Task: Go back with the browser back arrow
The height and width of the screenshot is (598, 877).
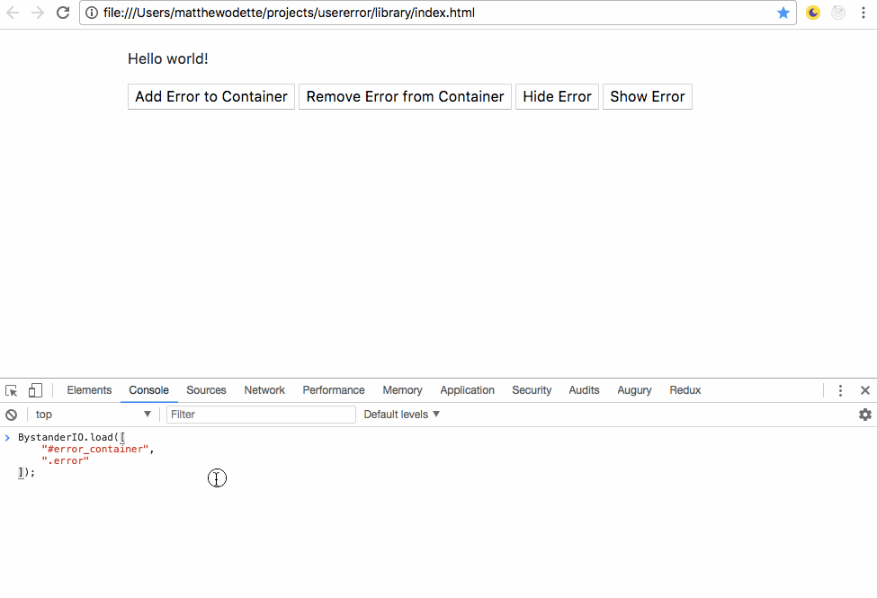Action: (x=13, y=13)
